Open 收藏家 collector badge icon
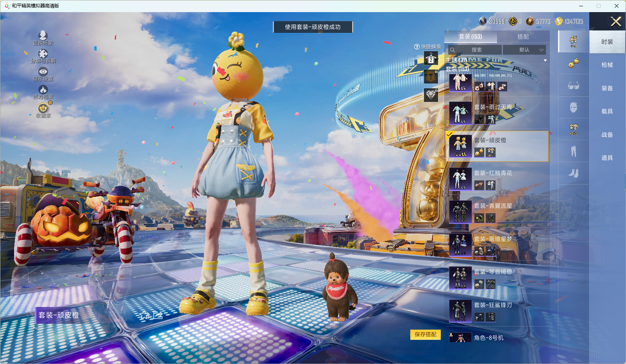 click(43, 110)
